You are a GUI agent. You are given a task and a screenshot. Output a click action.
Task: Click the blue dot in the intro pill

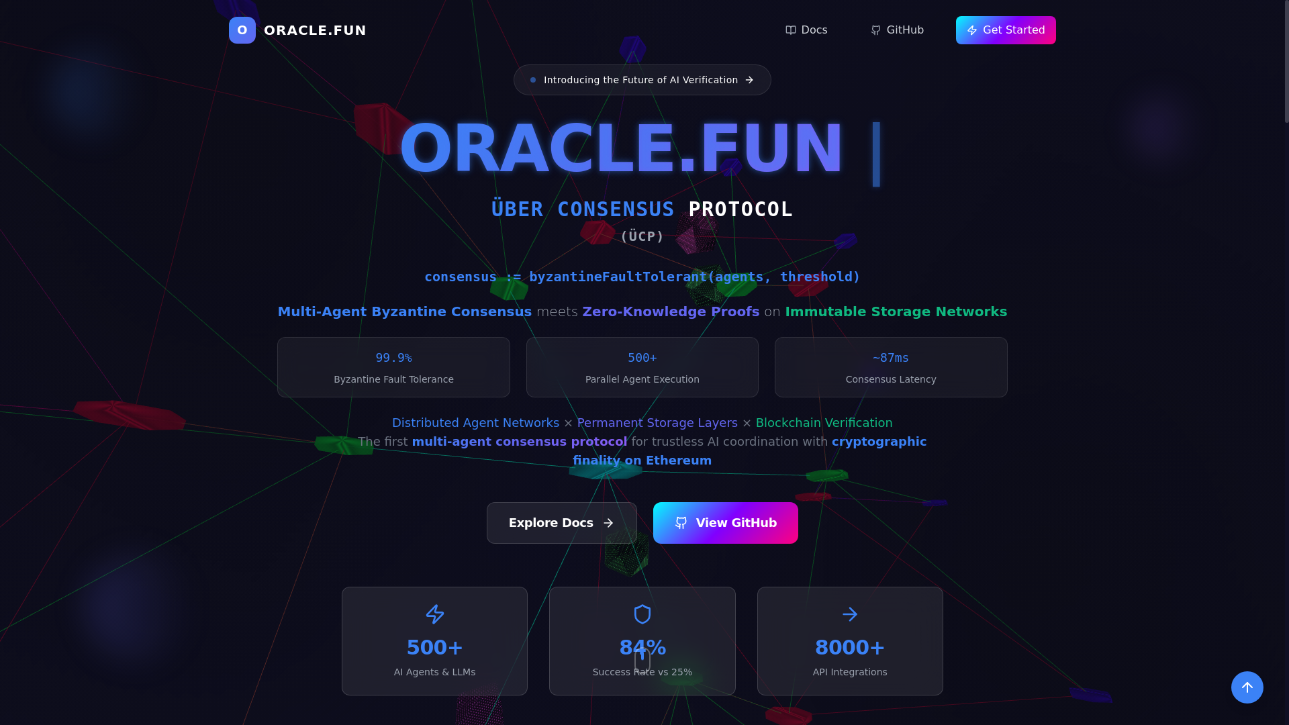point(533,80)
